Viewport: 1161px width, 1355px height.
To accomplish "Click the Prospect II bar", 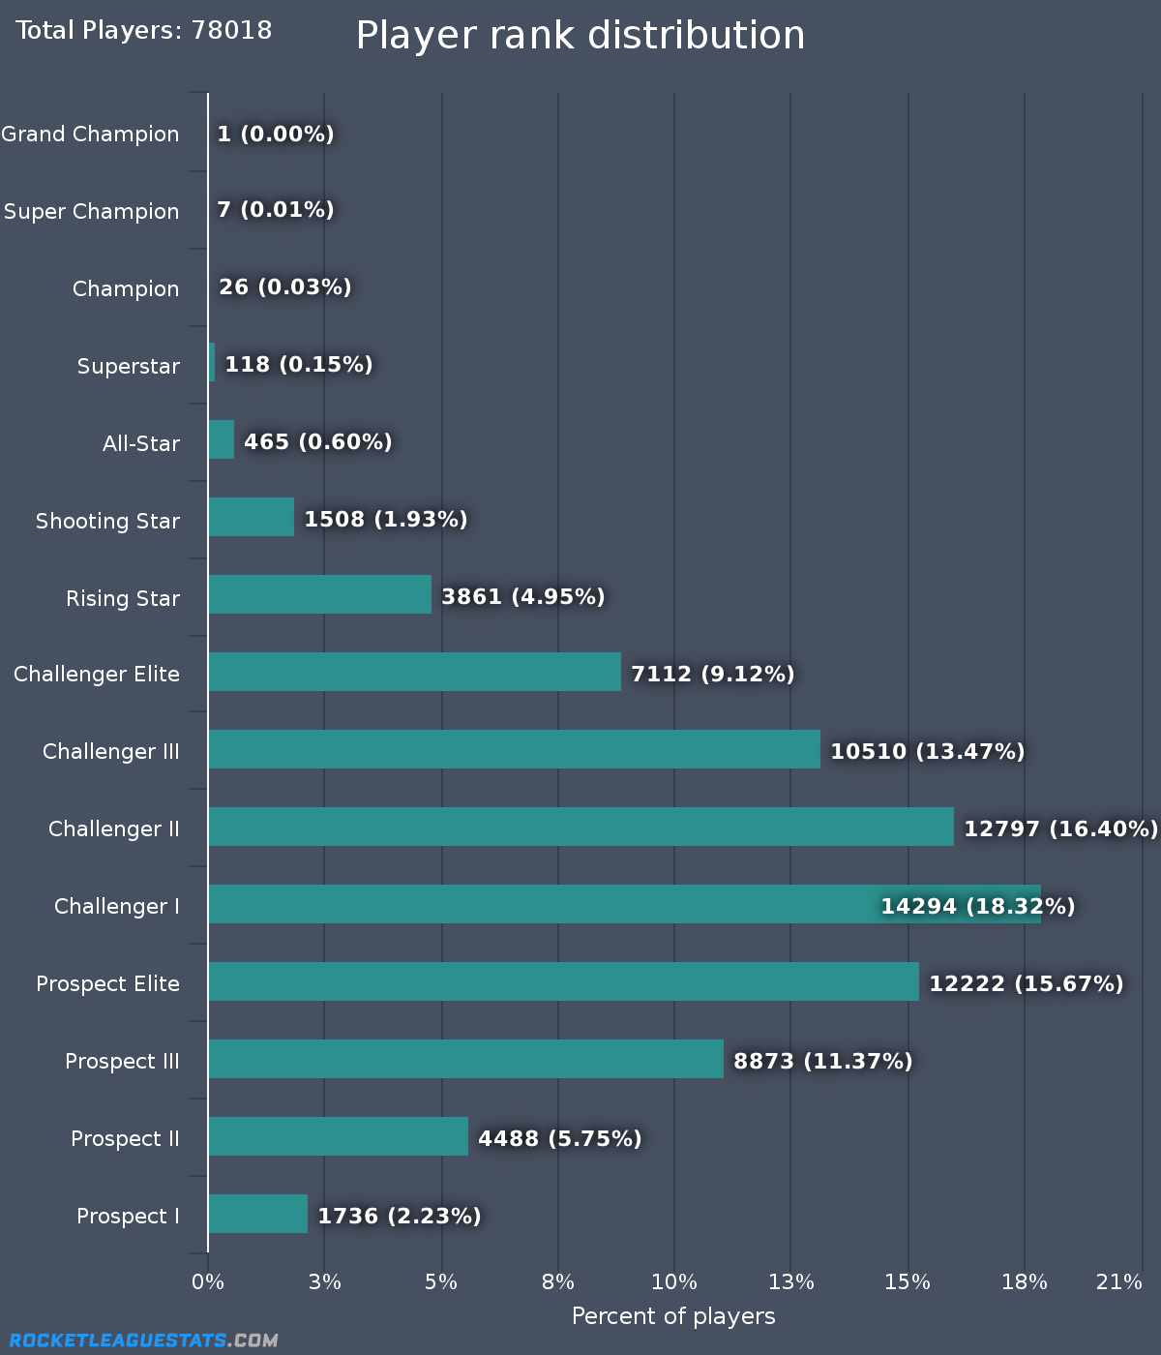I will pyautogui.click(x=338, y=1136).
